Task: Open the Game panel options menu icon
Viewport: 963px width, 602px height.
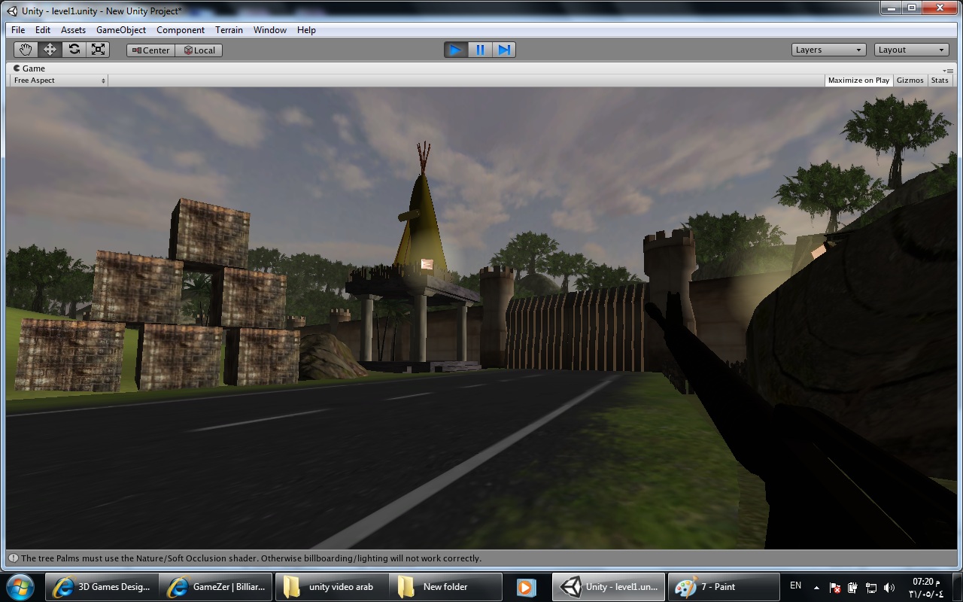Action: coord(949,69)
